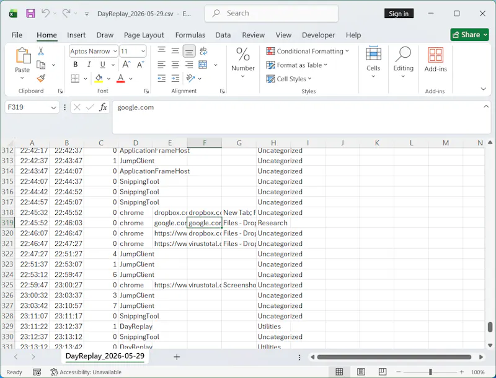The image size is (496, 378).
Task: Toggle Bold formatting
Action: pos(75,65)
